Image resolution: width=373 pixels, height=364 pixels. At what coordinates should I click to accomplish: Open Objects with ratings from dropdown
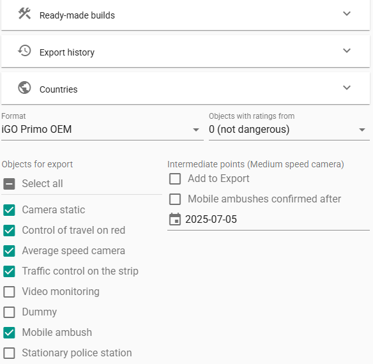[x=289, y=130]
